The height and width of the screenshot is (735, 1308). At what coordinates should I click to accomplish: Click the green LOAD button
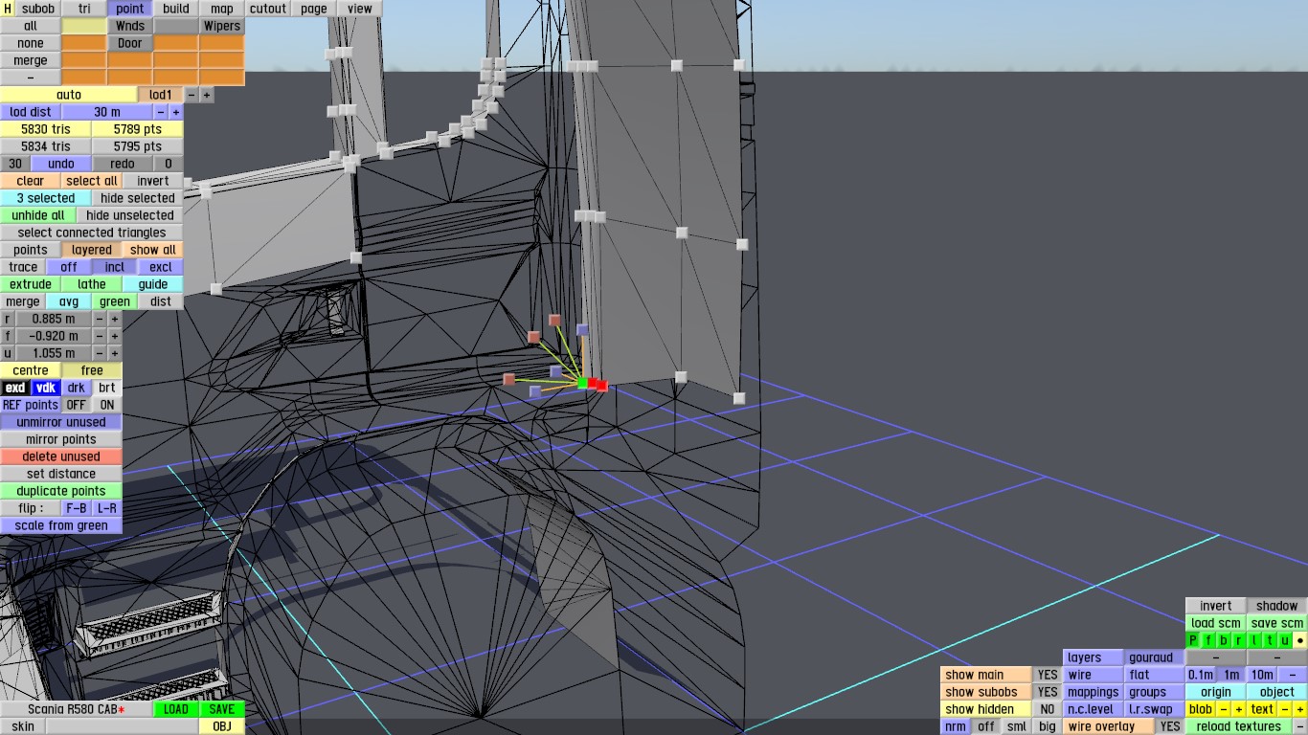click(176, 709)
